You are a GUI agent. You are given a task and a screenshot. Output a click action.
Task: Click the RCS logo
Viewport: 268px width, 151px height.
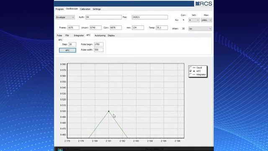tap(204, 4)
